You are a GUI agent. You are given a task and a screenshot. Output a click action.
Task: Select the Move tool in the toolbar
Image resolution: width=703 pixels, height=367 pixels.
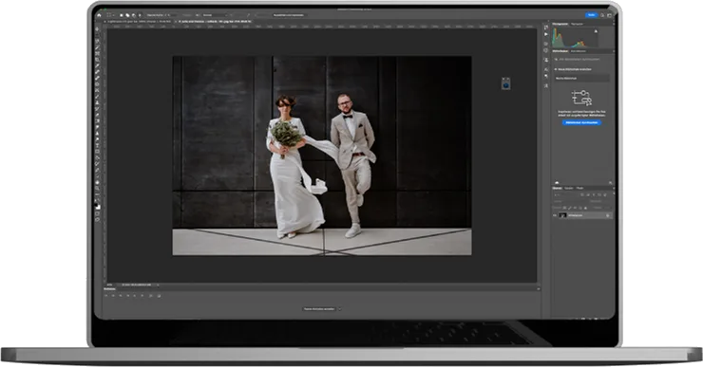tap(97, 29)
